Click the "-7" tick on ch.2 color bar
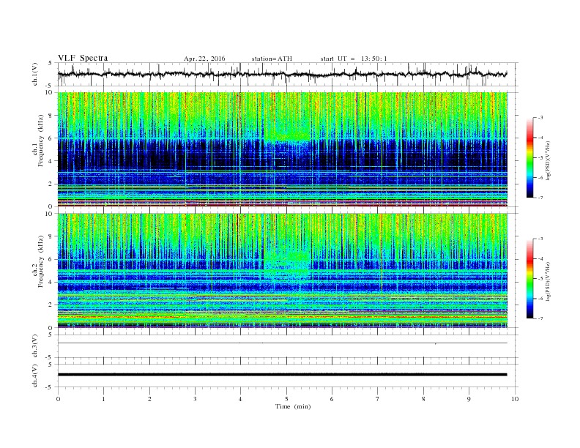Screen dimensions: 580x448 coord(540,318)
